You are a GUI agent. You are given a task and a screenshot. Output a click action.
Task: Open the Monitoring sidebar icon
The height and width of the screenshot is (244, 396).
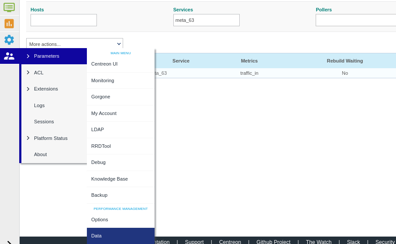(x=9, y=7)
